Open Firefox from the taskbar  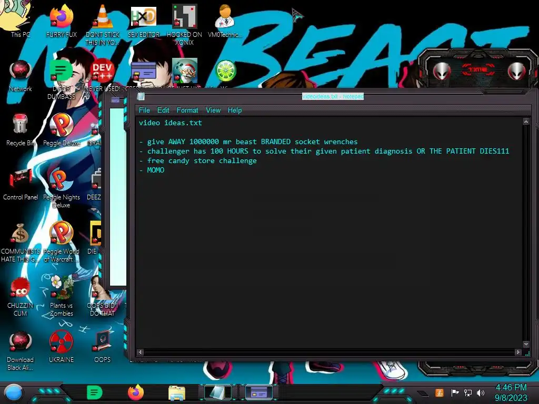[x=136, y=392]
